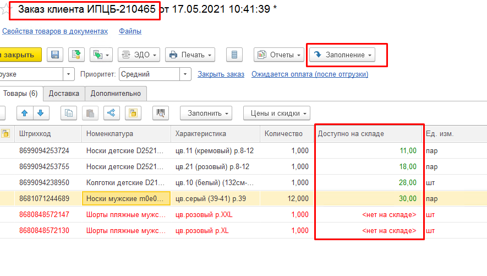Click the copy rows icon
This screenshot has height=276, width=487.
[69, 113]
